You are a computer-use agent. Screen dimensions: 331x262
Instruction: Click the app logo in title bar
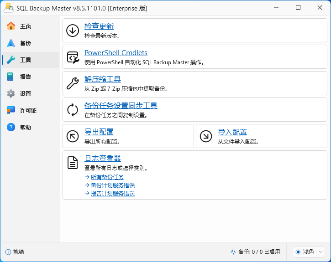[x=9, y=8]
